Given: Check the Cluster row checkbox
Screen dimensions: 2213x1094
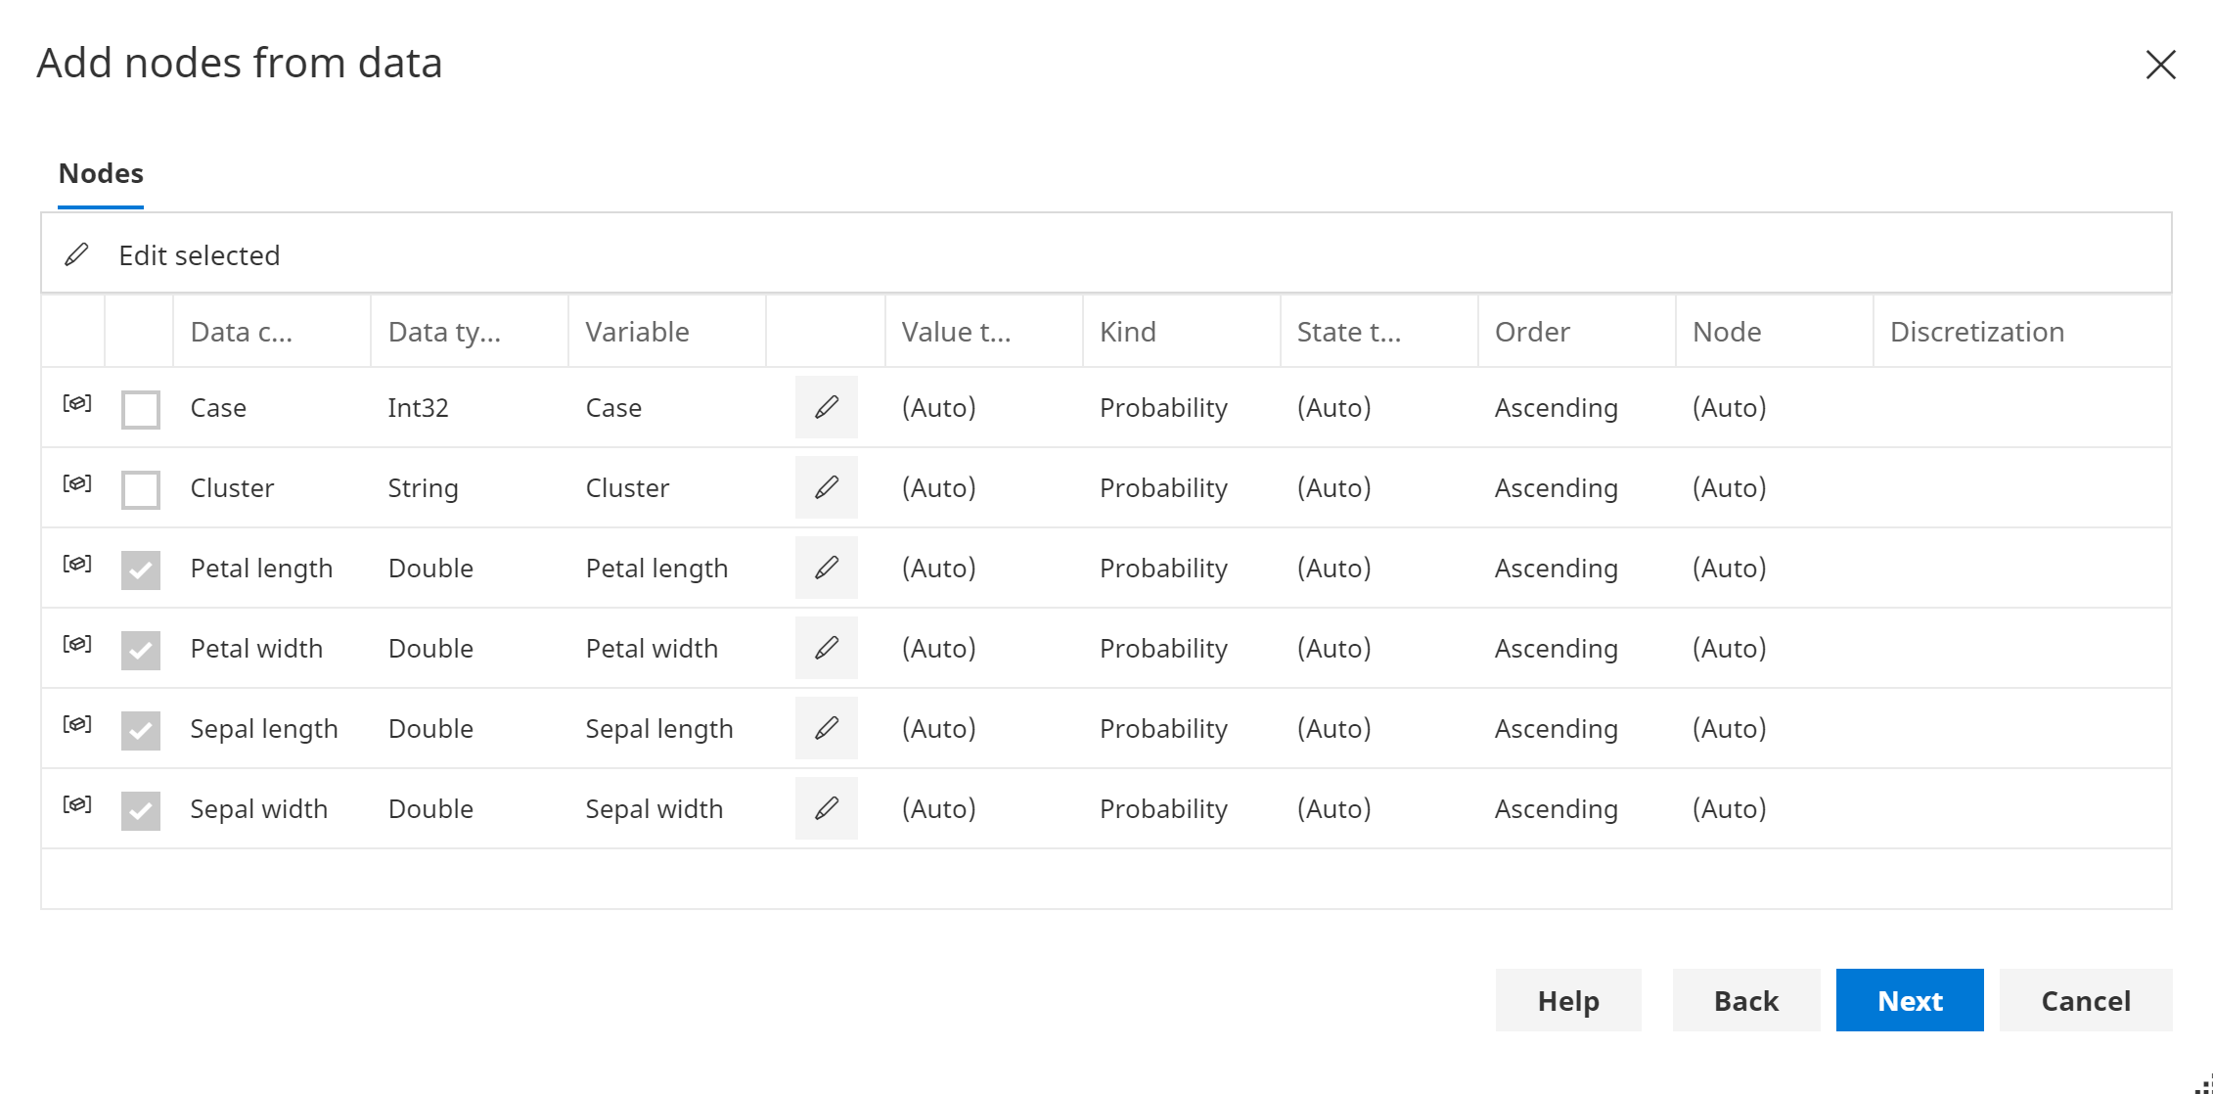Looking at the screenshot, I should pyautogui.click(x=140, y=487).
